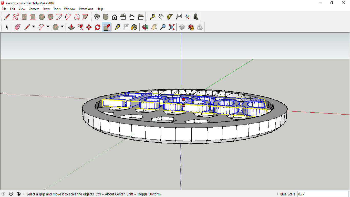
Task: Select the Rectangle tool
Action: [24, 17]
